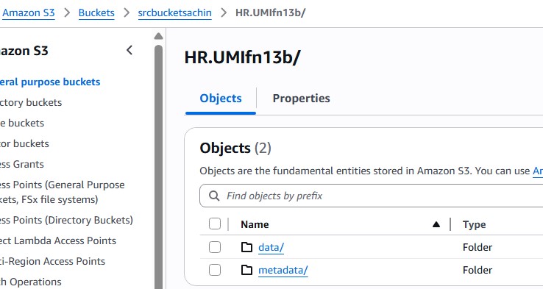Go to the Buckets breadcrumb link
The height and width of the screenshot is (289, 543).
click(x=96, y=13)
